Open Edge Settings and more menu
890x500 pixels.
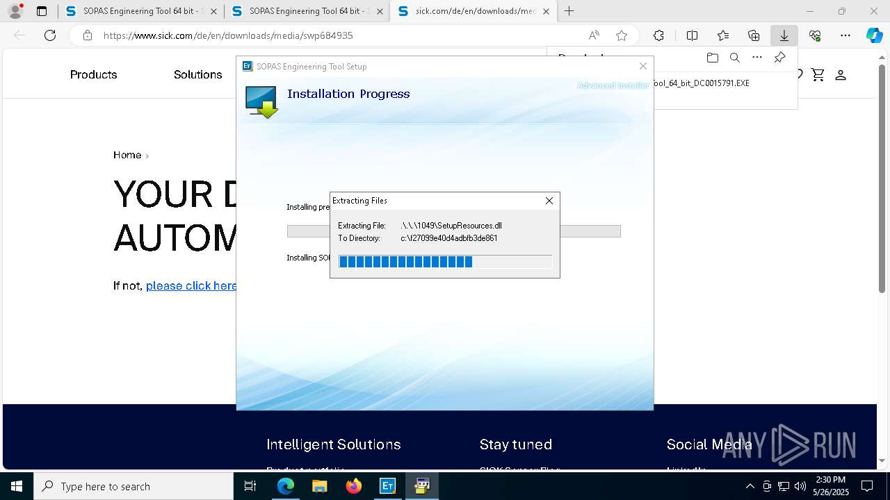pos(845,35)
